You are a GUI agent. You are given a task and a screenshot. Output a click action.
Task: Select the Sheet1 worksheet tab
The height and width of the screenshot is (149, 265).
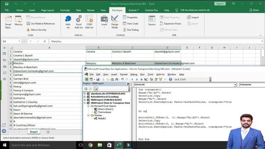point(34,132)
